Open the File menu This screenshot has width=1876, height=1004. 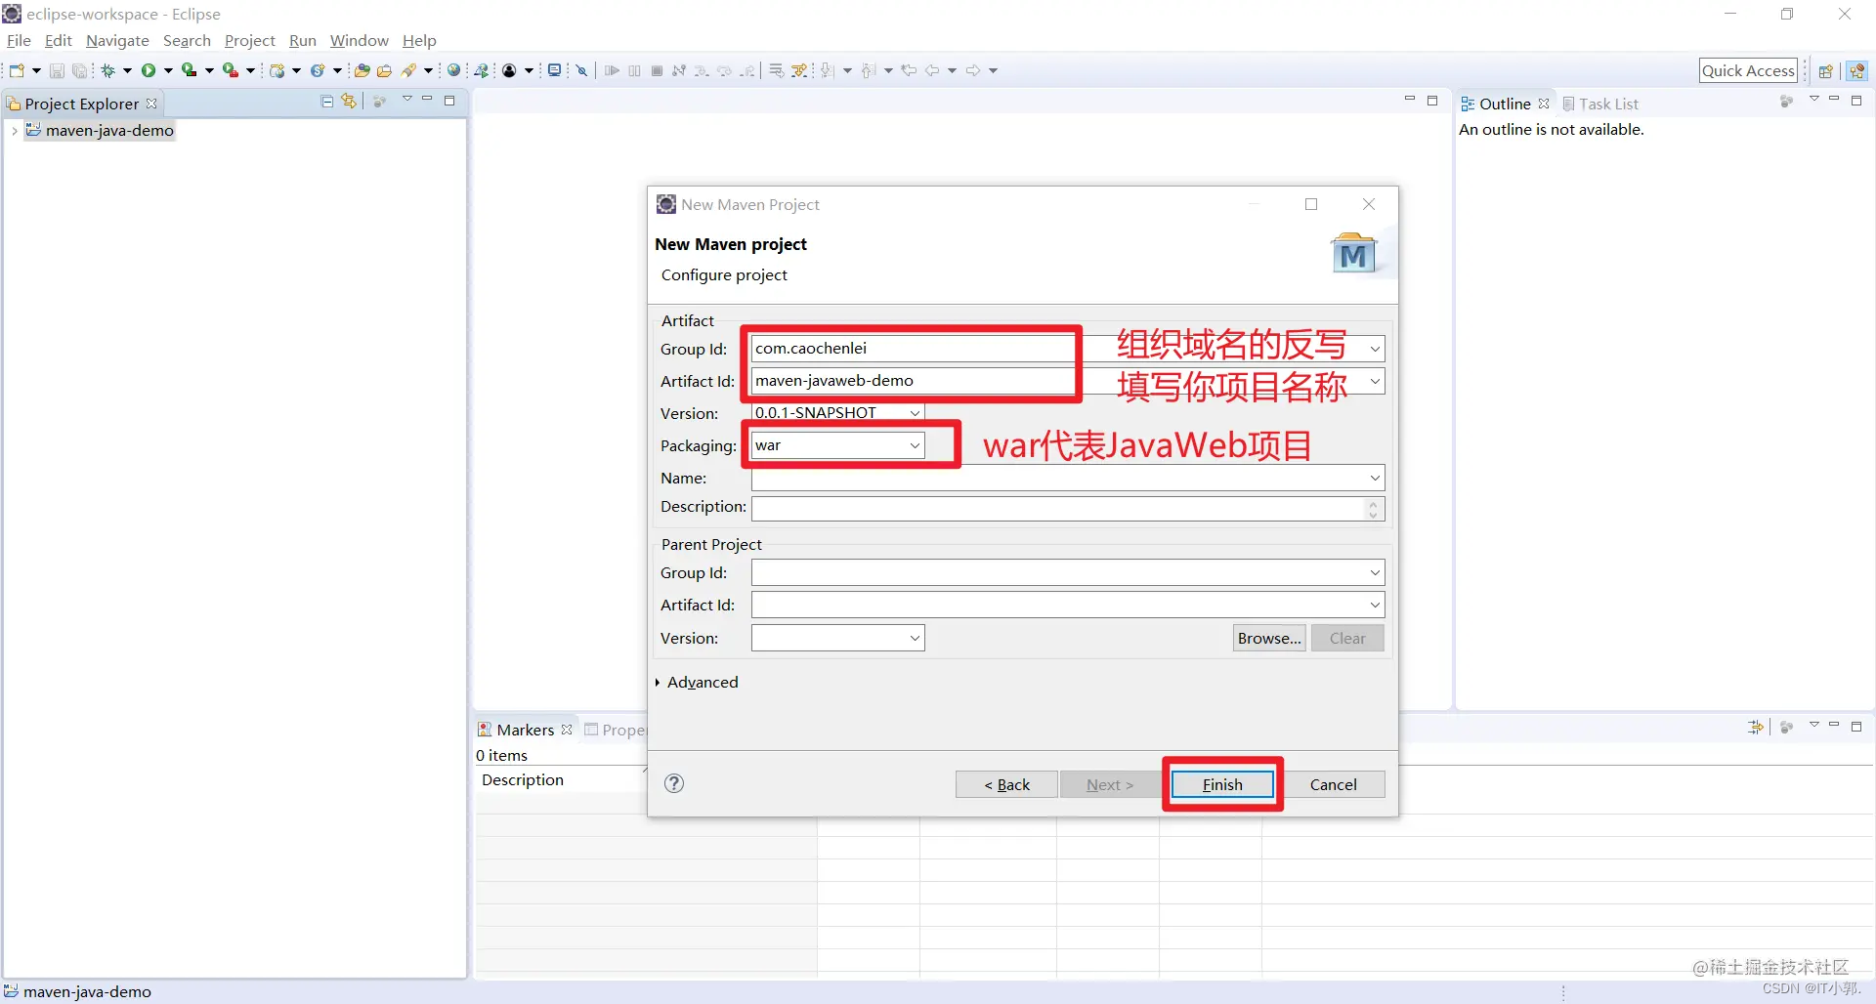pyautogui.click(x=19, y=40)
